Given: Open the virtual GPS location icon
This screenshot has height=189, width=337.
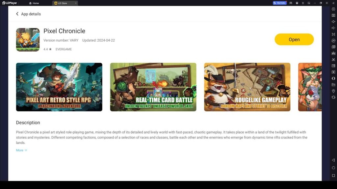Looking at the screenshot, I should click(x=333, y=91).
